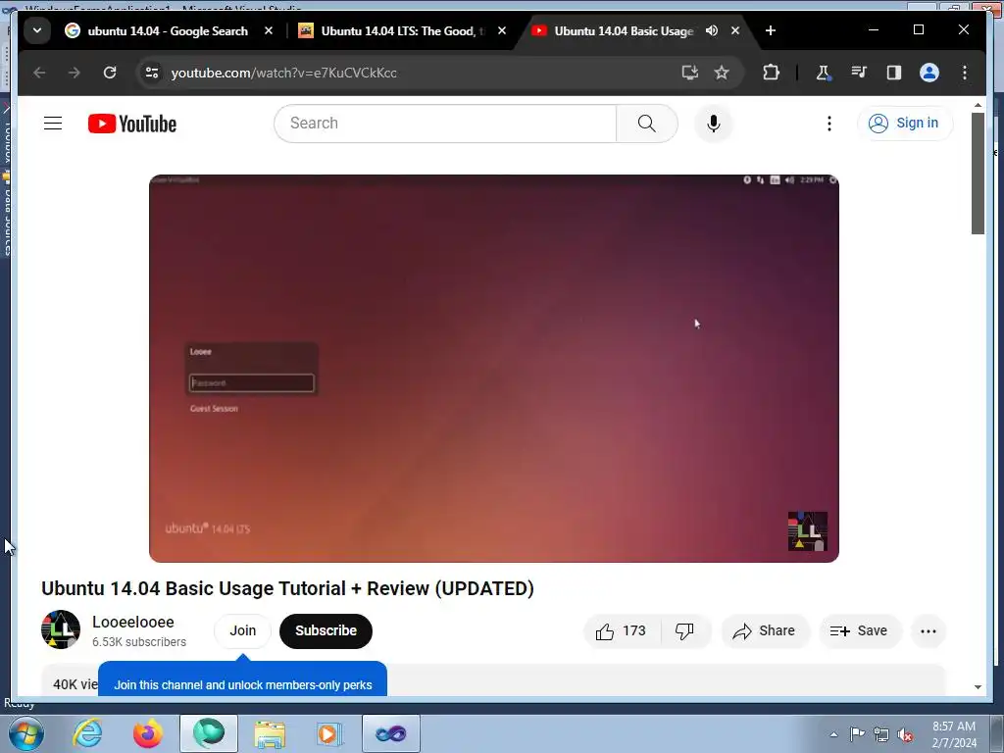Launch Internet Explorer from taskbar
This screenshot has width=1004, height=753.
(87, 733)
